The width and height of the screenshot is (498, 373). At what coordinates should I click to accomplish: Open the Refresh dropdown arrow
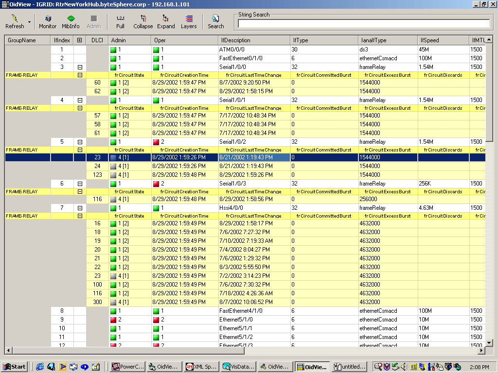click(29, 22)
